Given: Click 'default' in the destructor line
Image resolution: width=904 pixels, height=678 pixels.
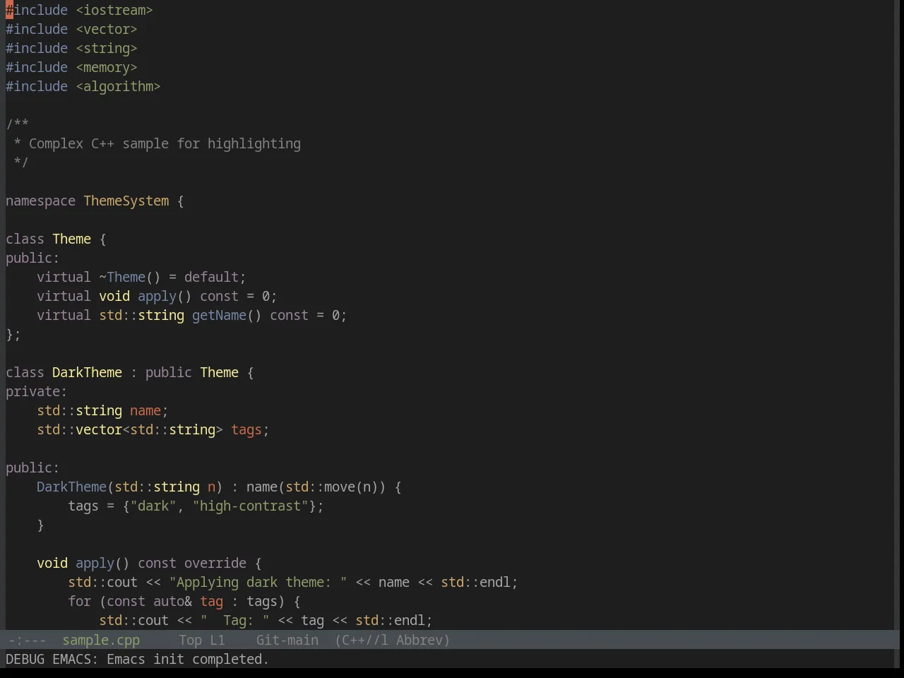Looking at the screenshot, I should (211, 278).
